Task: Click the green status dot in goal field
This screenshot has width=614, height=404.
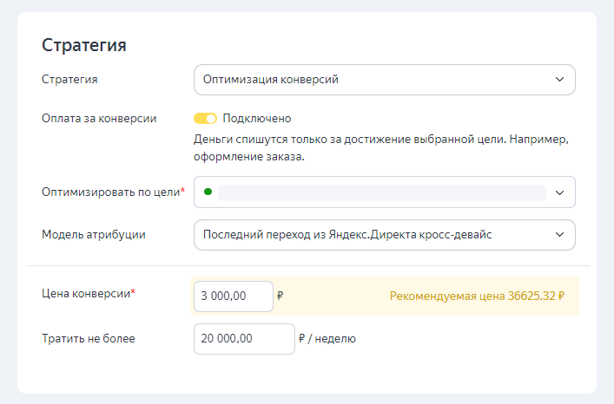Action: pos(208,192)
